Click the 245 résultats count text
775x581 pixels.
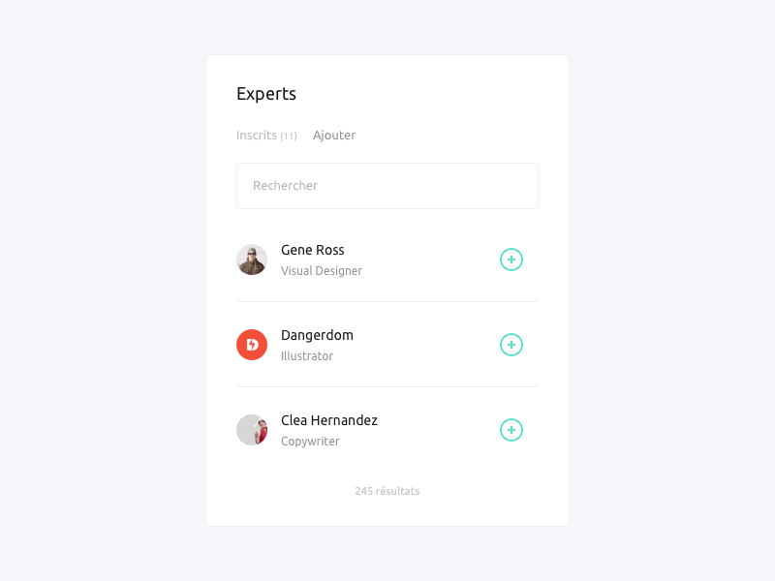(x=387, y=491)
